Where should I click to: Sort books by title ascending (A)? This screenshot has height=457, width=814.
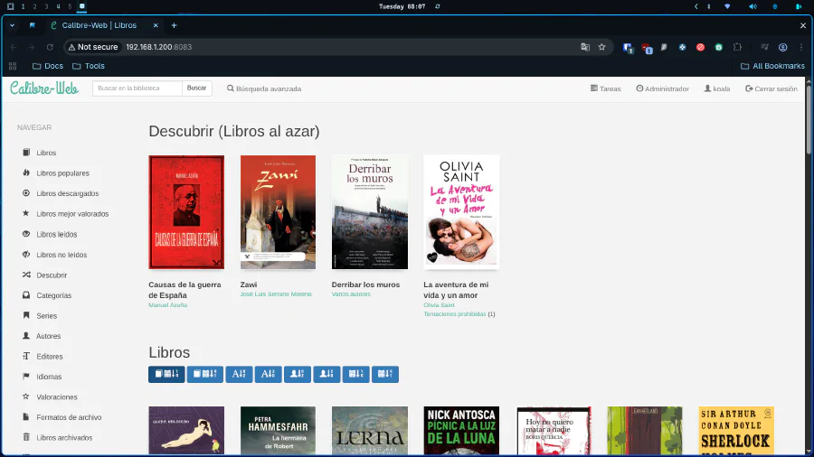[239, 374]
